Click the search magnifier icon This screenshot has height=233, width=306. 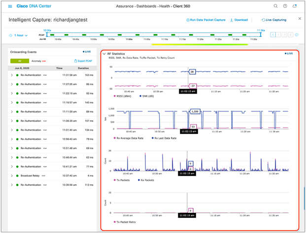tap(275, 6)
